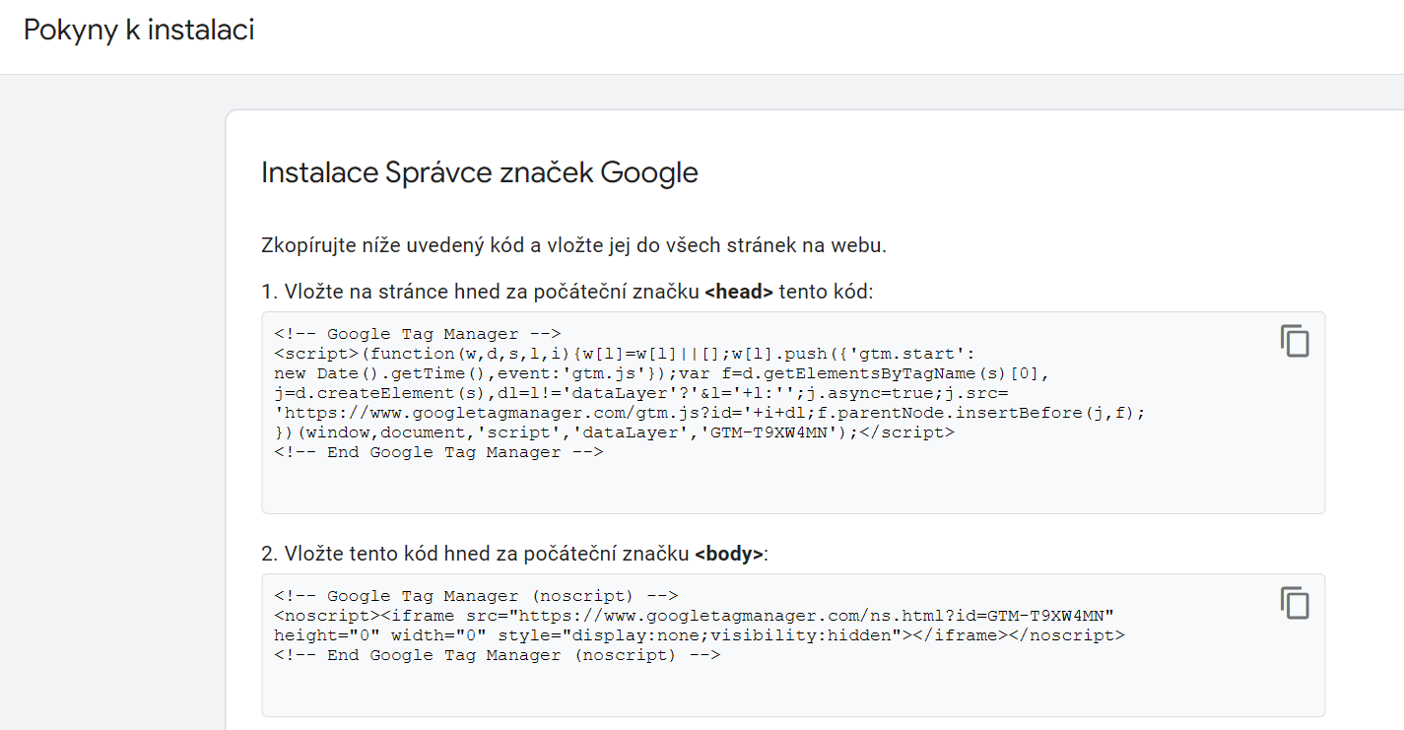1404x730 pixels.
Task: Click step 1 instruction mentioning <head>
Action: tap(568, 292)
